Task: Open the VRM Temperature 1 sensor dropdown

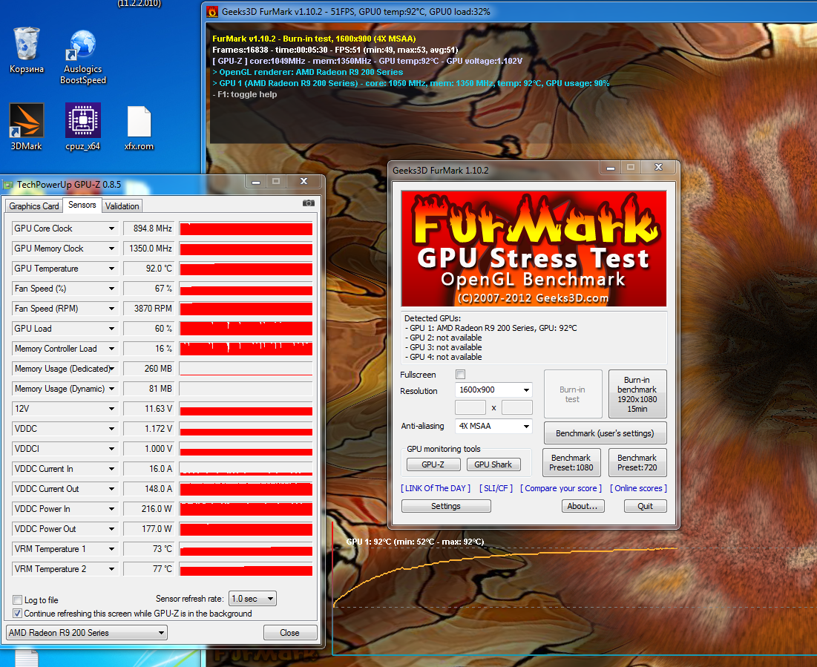Action: click(x=111, y=549)
